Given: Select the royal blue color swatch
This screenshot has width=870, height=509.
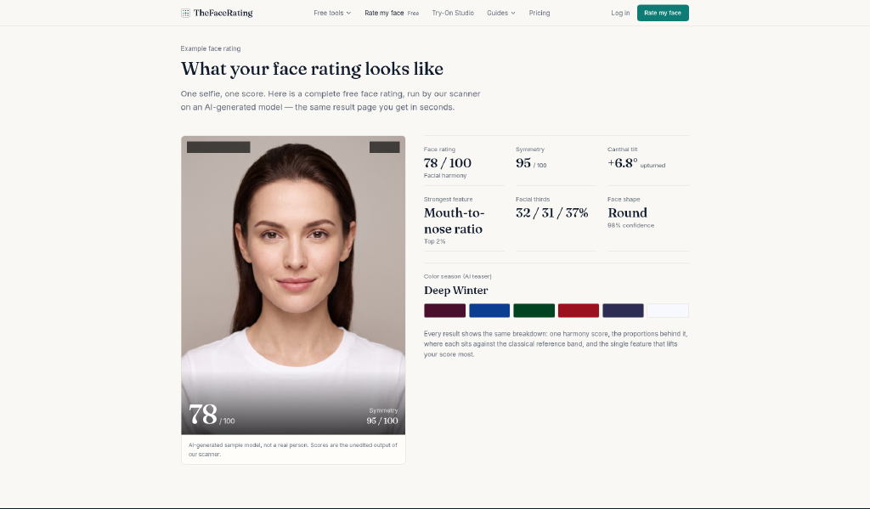Looking at the screenshot, I should [x=489, y=310].
